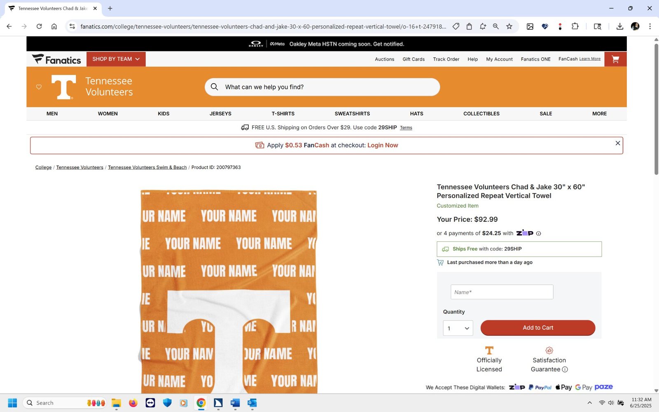Image resolution: width=659 pixels, height=412 pixels.
Task: Click the Tennessee T team logo
Action: [x=64, y=87]
